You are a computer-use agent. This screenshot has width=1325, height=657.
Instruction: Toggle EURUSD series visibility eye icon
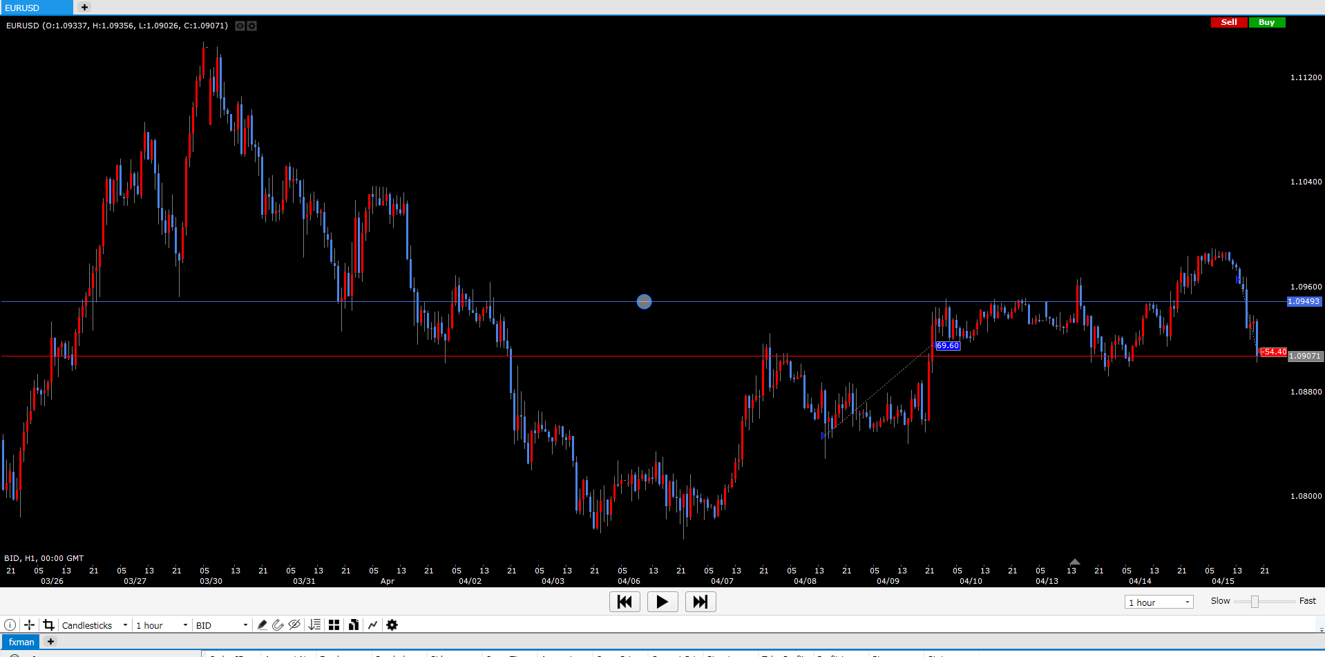(x=240, y=26)
